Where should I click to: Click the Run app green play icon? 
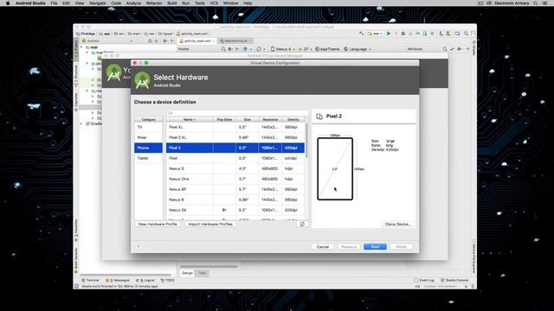389,34
